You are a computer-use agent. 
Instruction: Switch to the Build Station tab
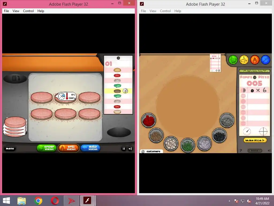coord(90,148)
